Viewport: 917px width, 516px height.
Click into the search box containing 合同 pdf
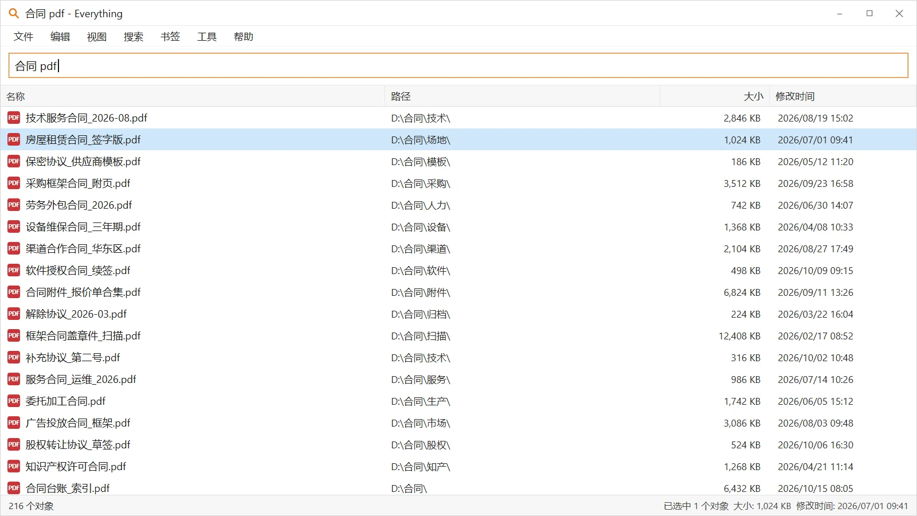pyautogui.click(x=458, y=65)
